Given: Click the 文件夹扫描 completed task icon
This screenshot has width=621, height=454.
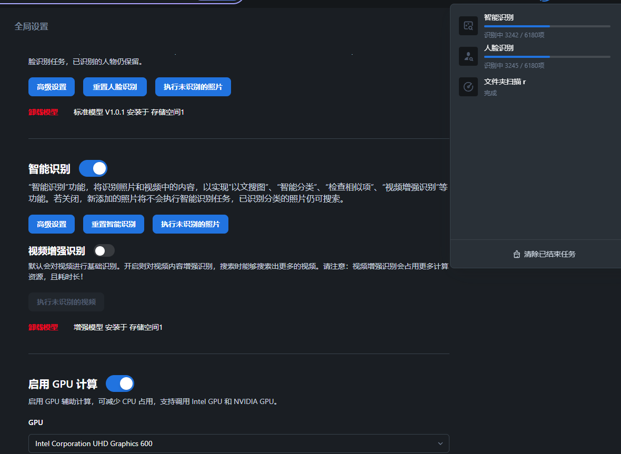Looking at the screenshot, I should [468, 87].
